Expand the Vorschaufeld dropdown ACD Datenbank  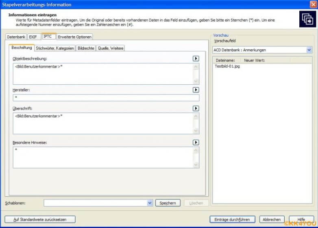(x=309, y=50)
